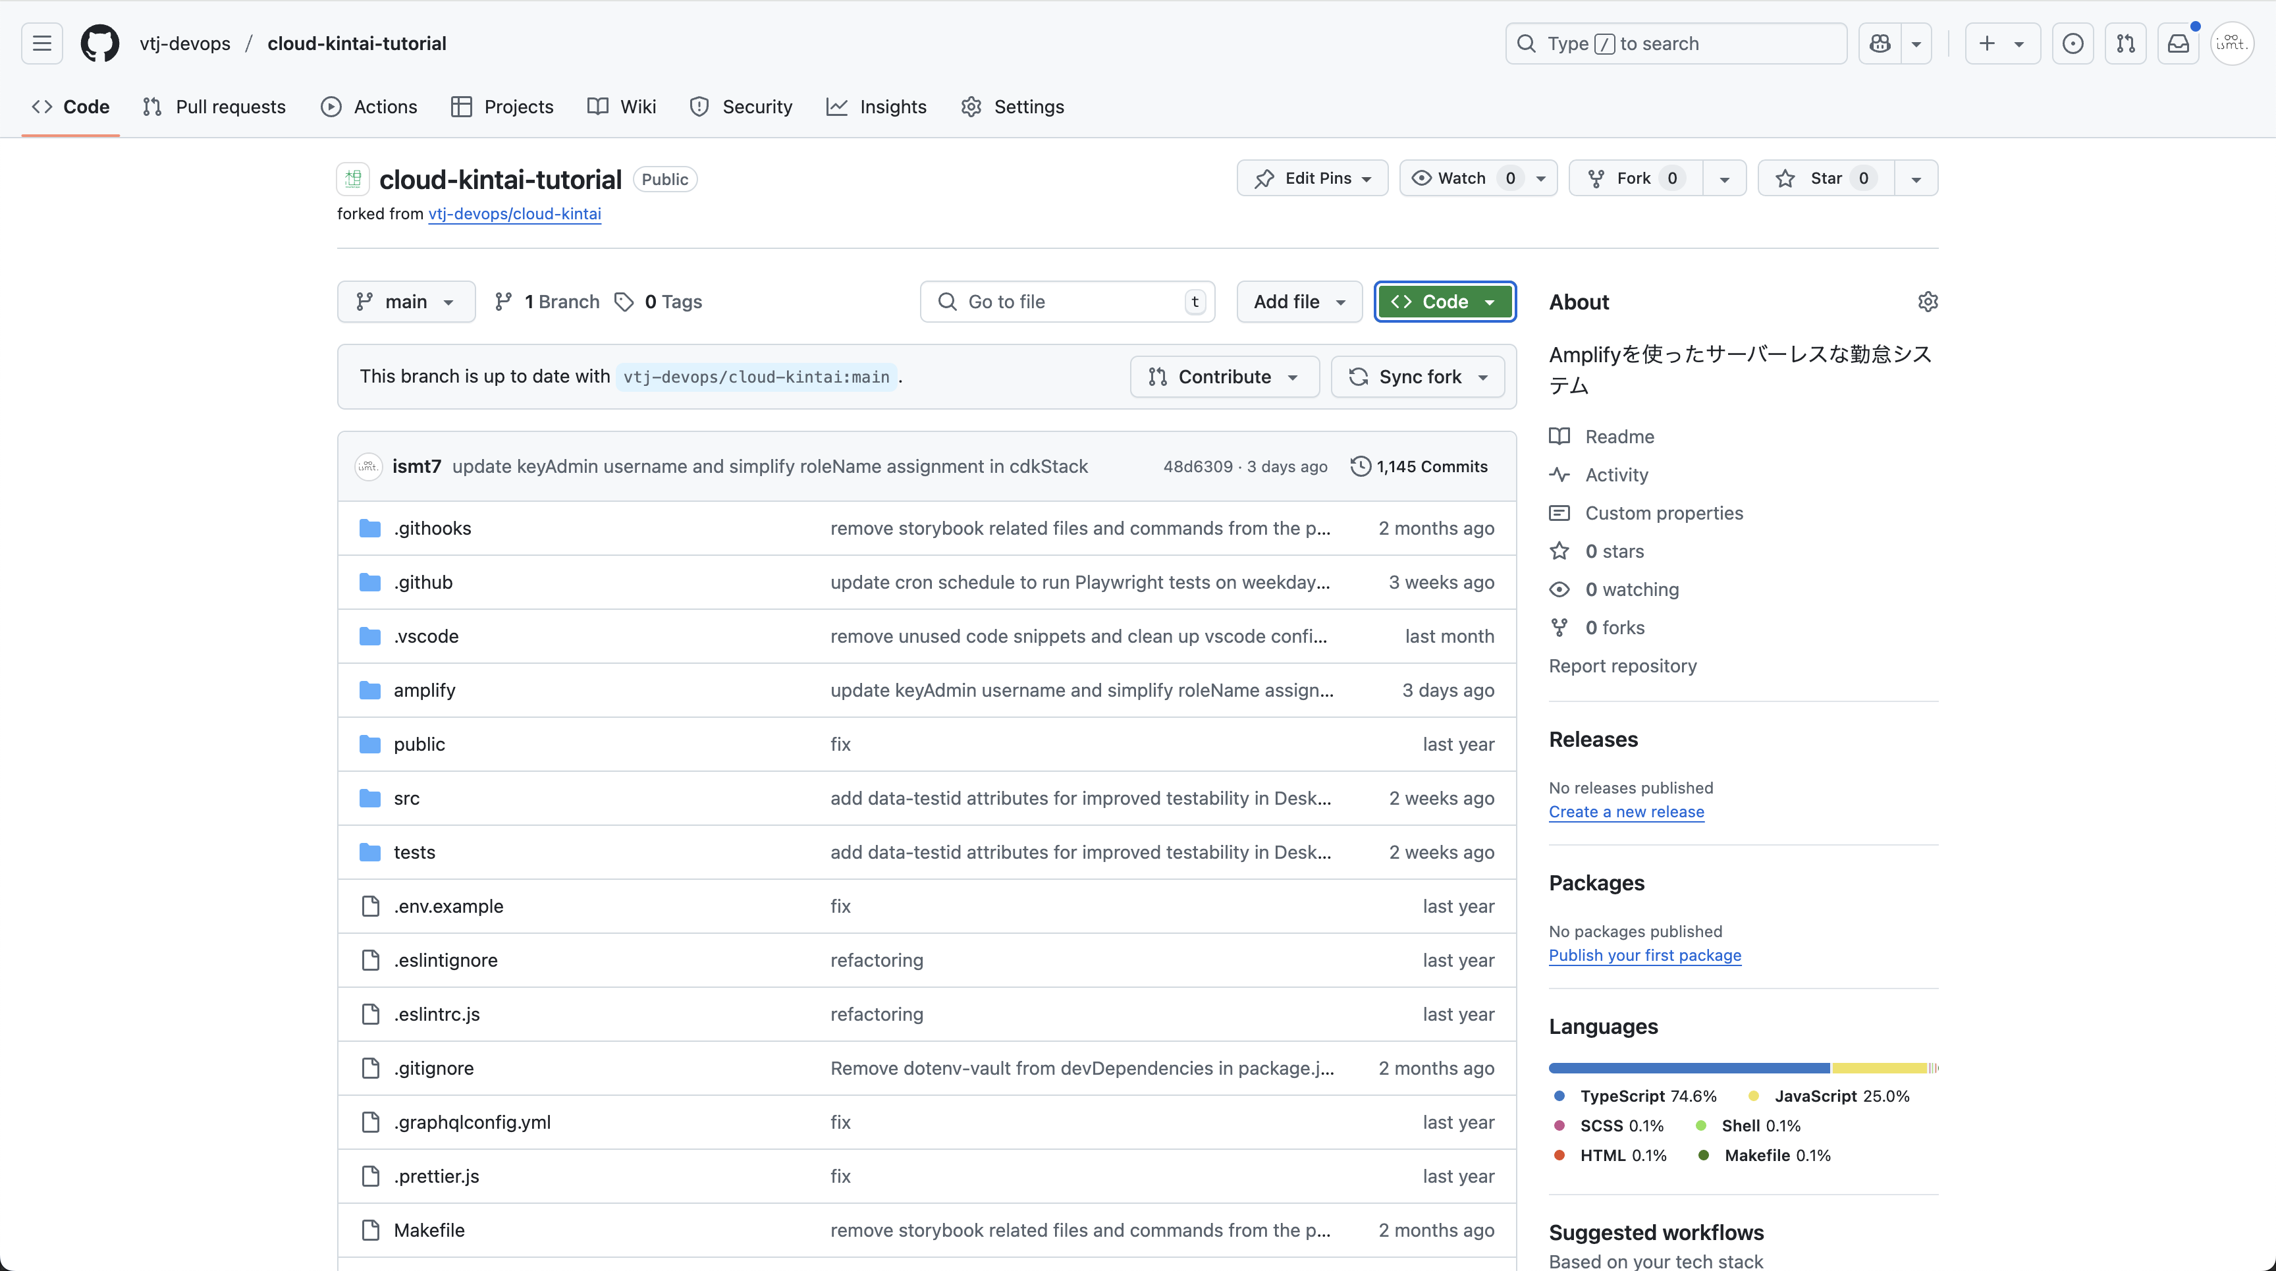The width and height of the screenshot is (2276, 1271).
Task: Click the repository avatar icon beside the title
Action: point(352,179)
